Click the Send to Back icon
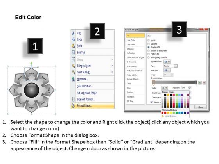The width and height of the screenshot is (219, 164). [73, 72]
